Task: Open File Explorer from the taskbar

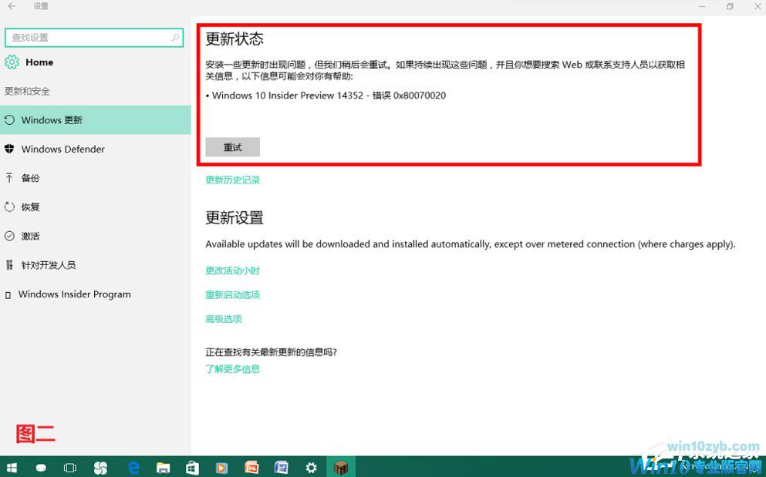Action: (162, 467)
